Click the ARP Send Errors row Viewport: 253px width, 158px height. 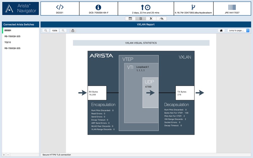[x=100, y=123]
